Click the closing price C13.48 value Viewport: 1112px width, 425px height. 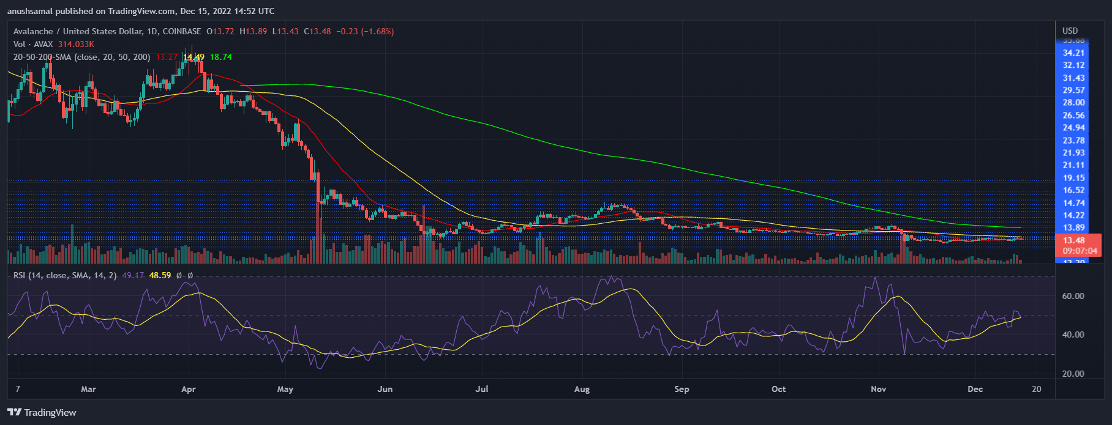coord(317,31)
